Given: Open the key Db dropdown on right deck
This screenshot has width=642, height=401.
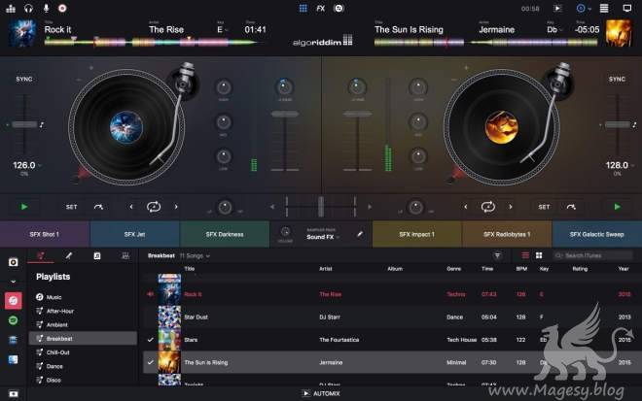Looking at the screenshot, I should click(x=554, y=30).
